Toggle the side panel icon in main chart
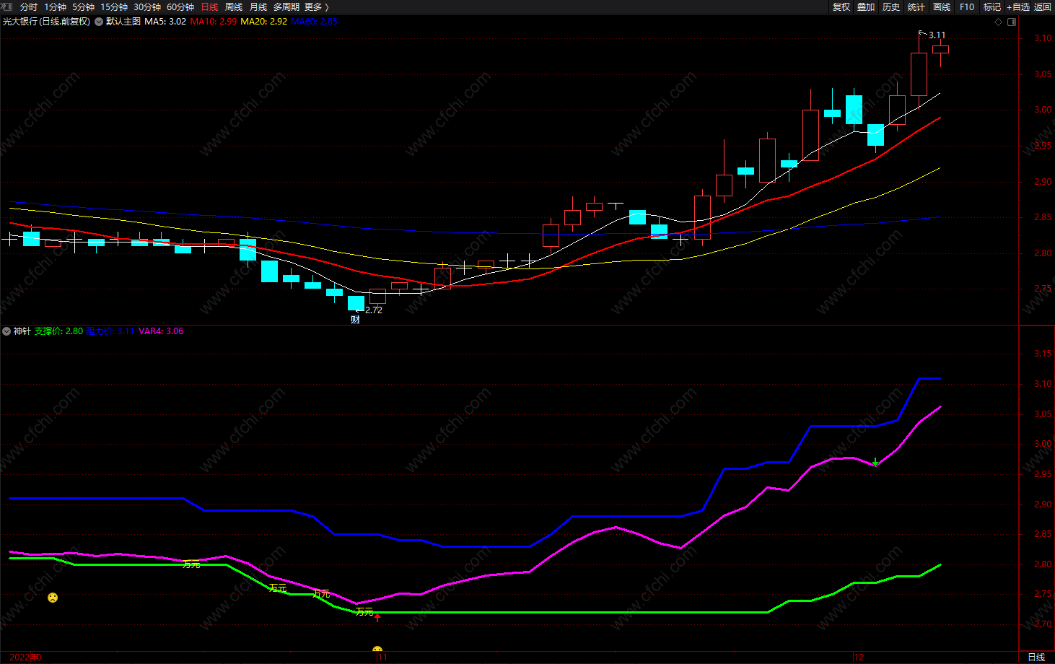 pyautogui.click(x=1012, y=22)
